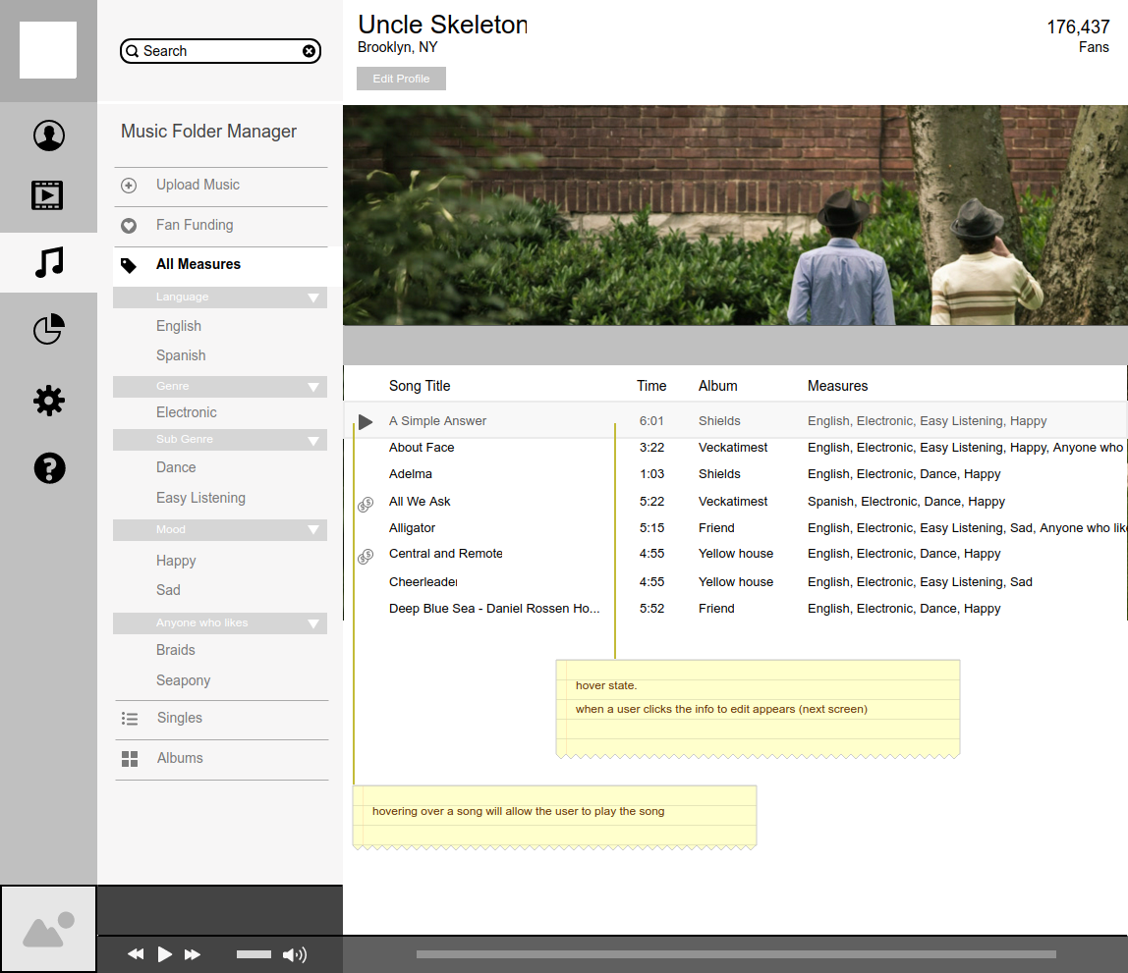The height and width of the screenshot is (973, 1128).
Task: Skip ahead with the fast-forward button
Action: coord(192,954)
